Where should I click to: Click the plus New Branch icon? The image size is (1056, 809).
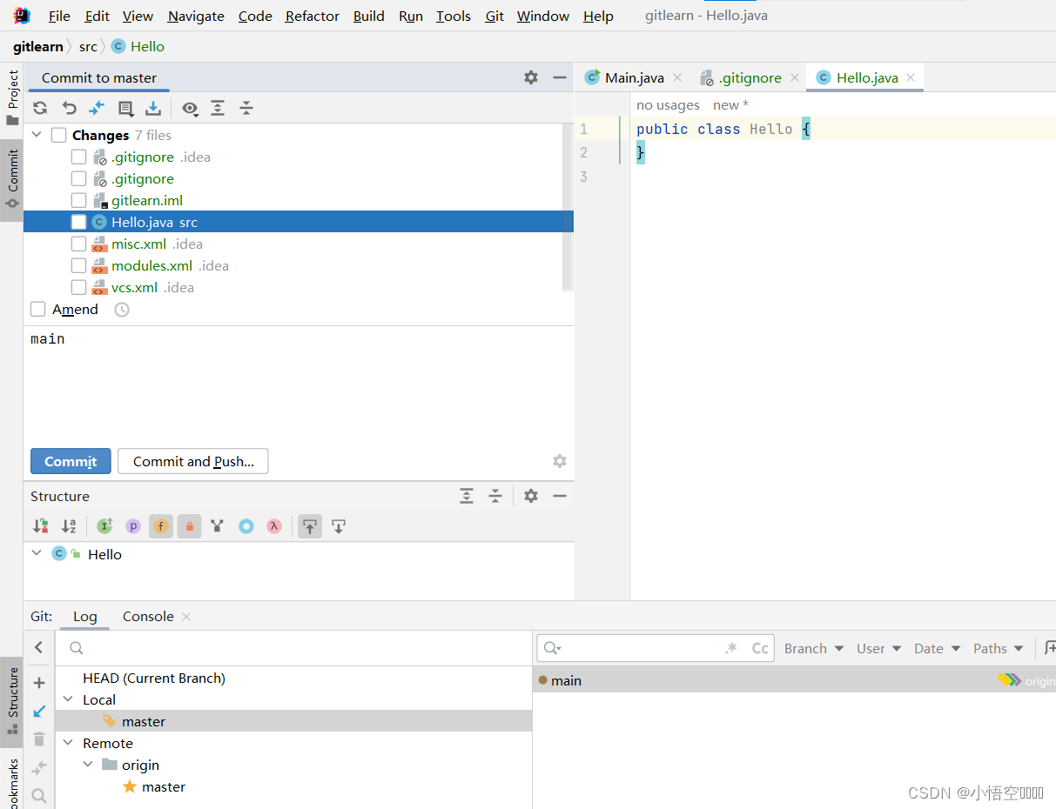(x=39, y=684)
